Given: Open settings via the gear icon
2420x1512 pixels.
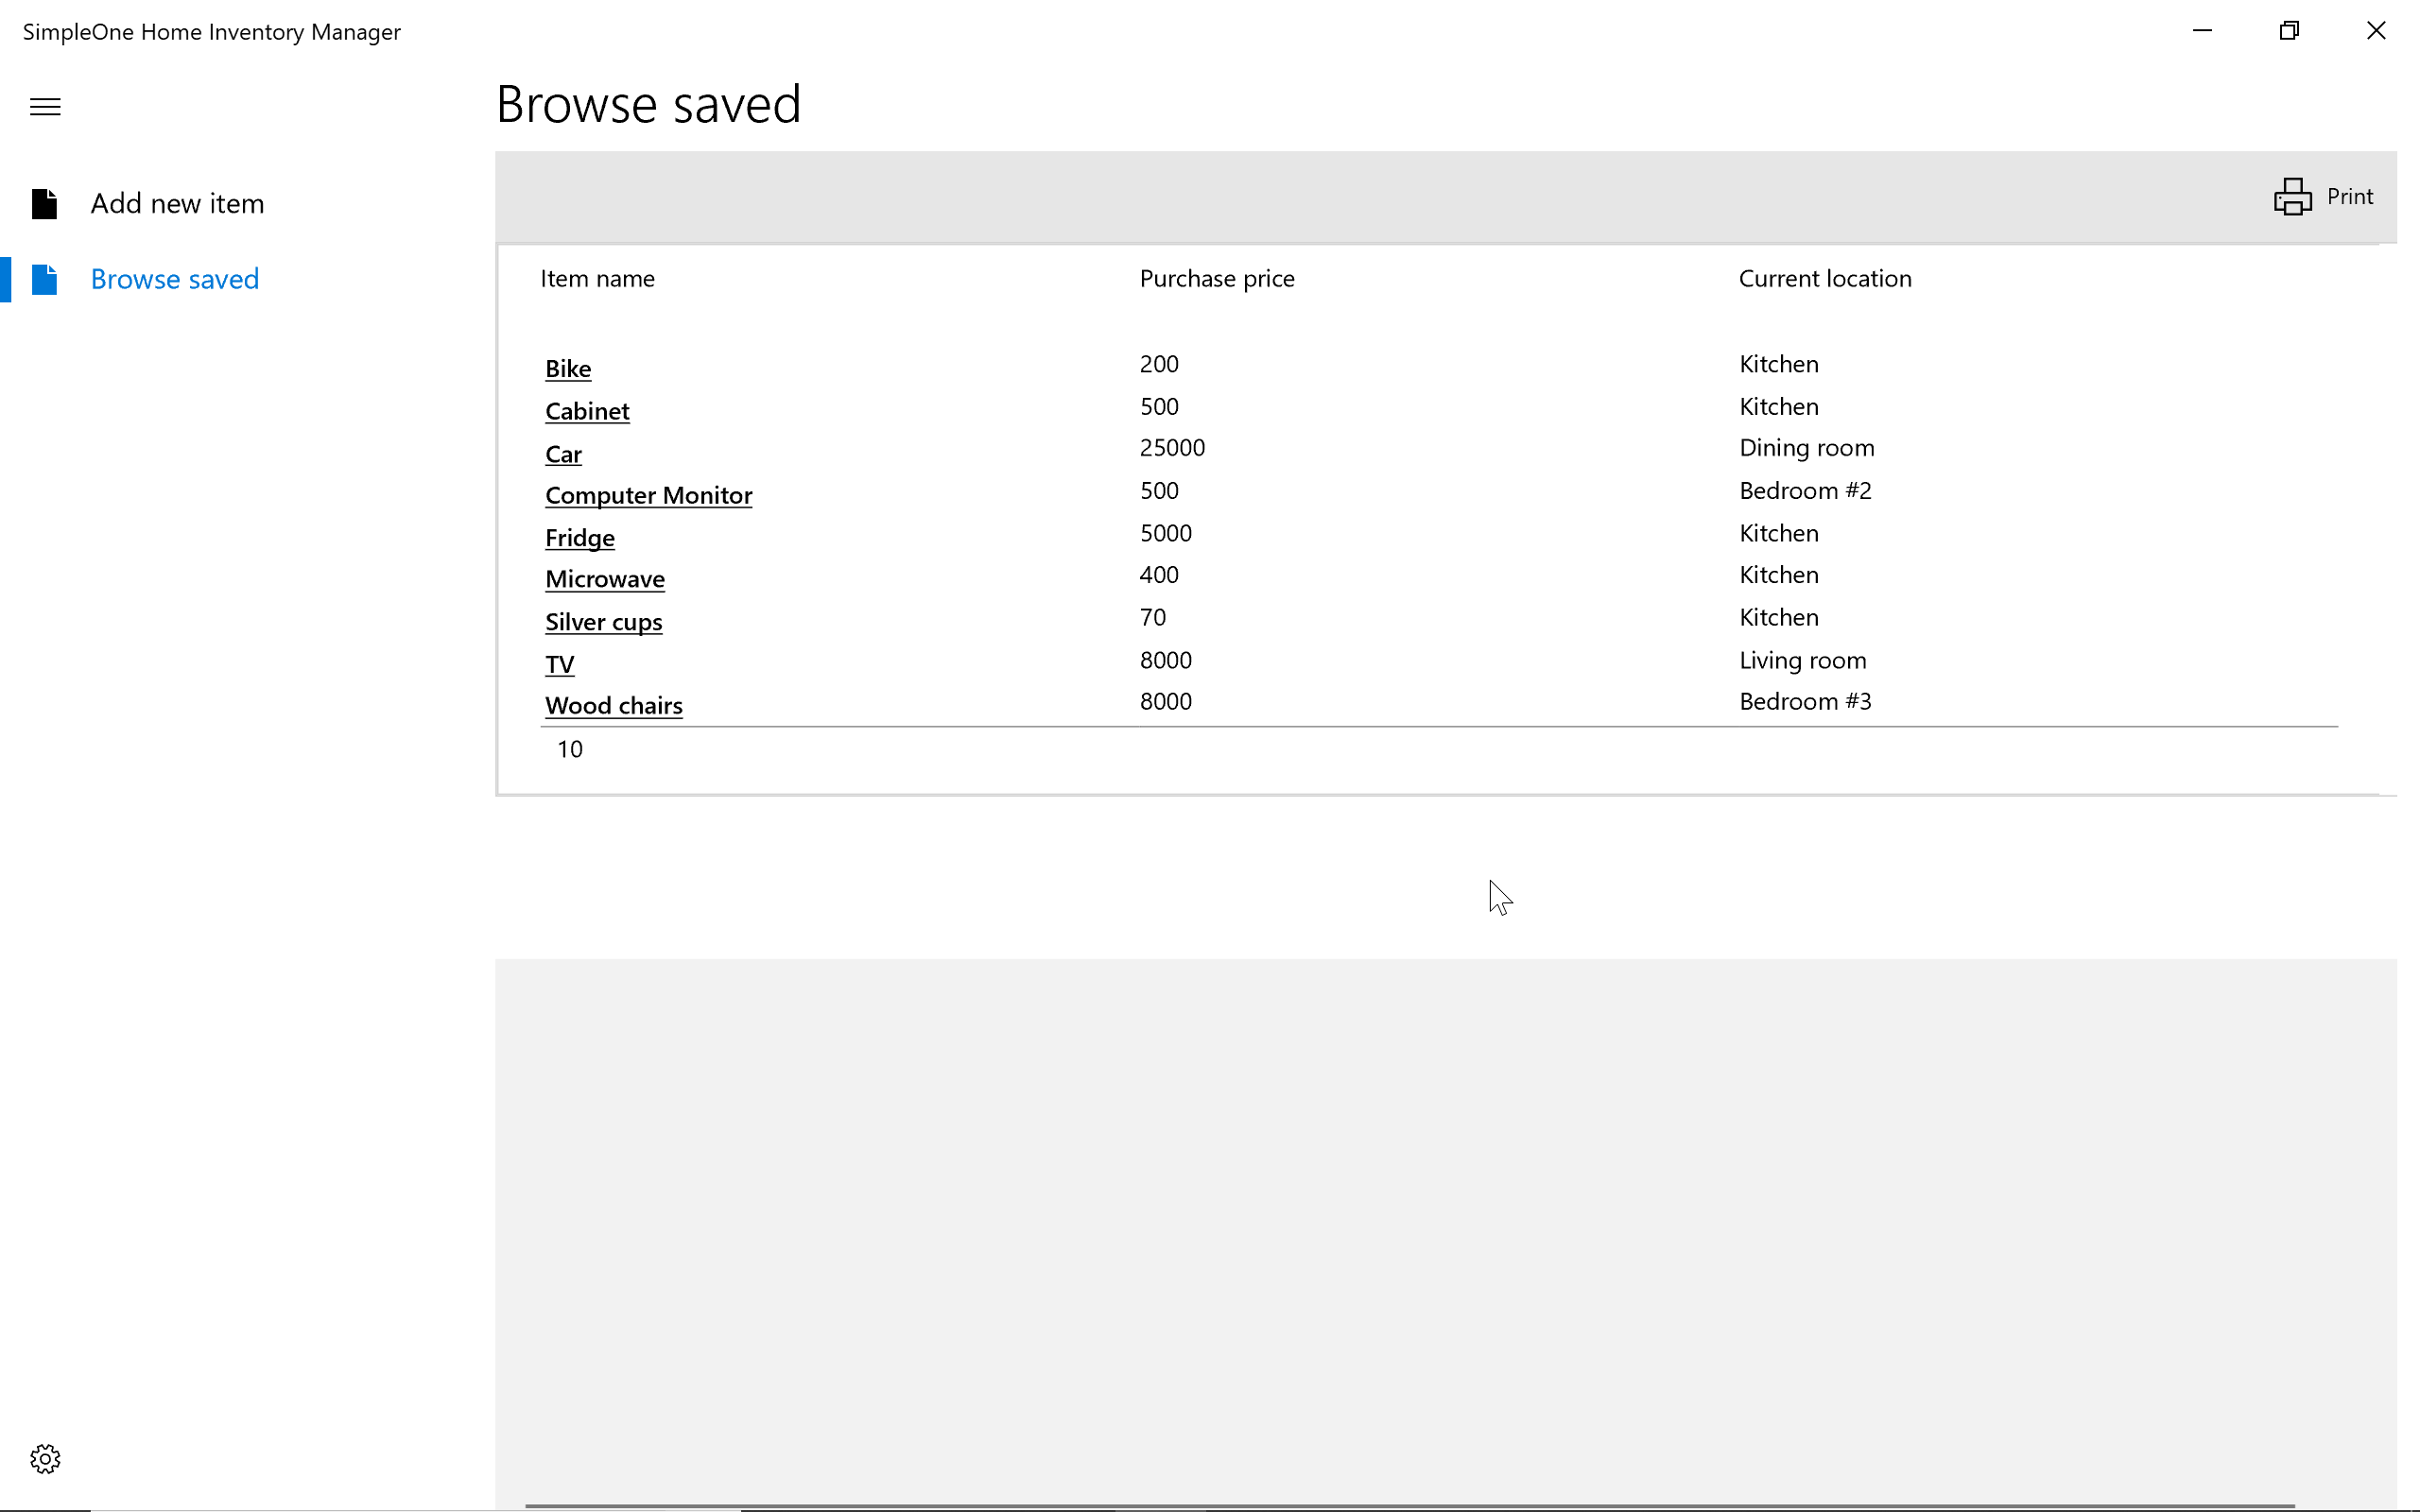Looking at the screenshot, I should click(x=45, y=1458).
